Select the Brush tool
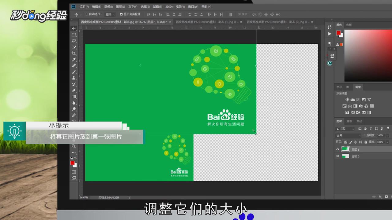The width and height of the screenshot is (392, 220). tap(74, 72)
